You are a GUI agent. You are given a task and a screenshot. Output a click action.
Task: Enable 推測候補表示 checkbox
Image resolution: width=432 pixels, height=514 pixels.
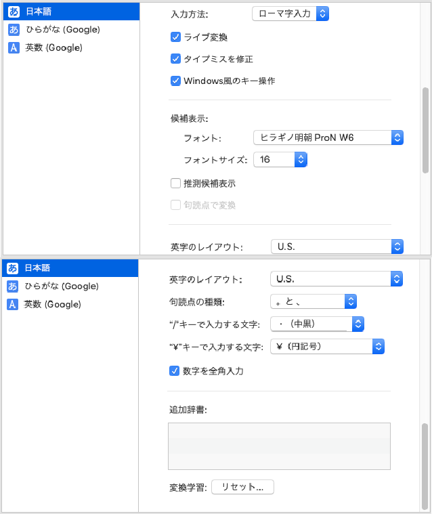point(175,184)
